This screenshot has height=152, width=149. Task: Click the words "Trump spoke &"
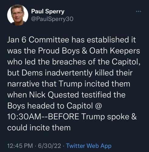109,117
